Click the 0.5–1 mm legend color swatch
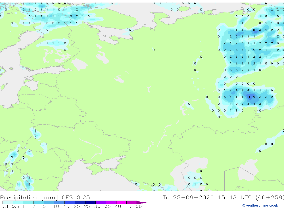The image size is (284, 208). (18, 202)
